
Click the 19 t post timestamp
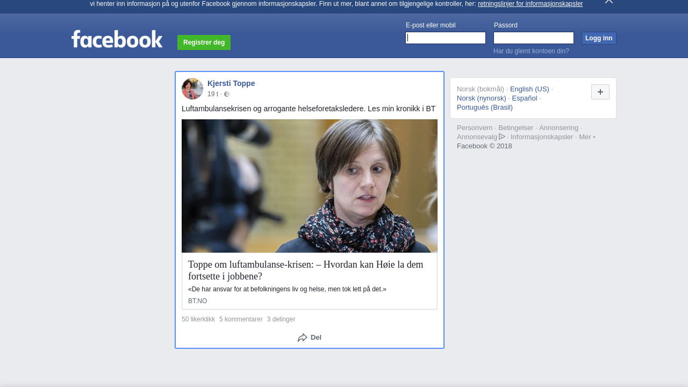[x=213, y=94]
